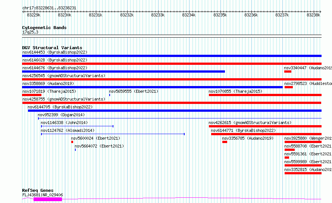Click the small red nsv5600024 square
The height and width of the screenshot is (203, 332).
click(x=72, y=142)
